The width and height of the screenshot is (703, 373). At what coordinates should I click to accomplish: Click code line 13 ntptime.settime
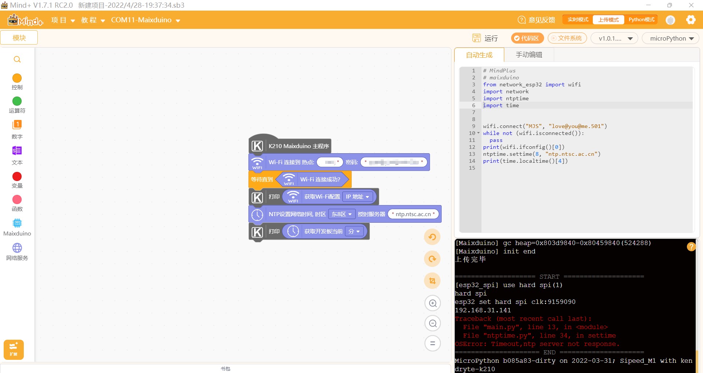coord(542,154)
